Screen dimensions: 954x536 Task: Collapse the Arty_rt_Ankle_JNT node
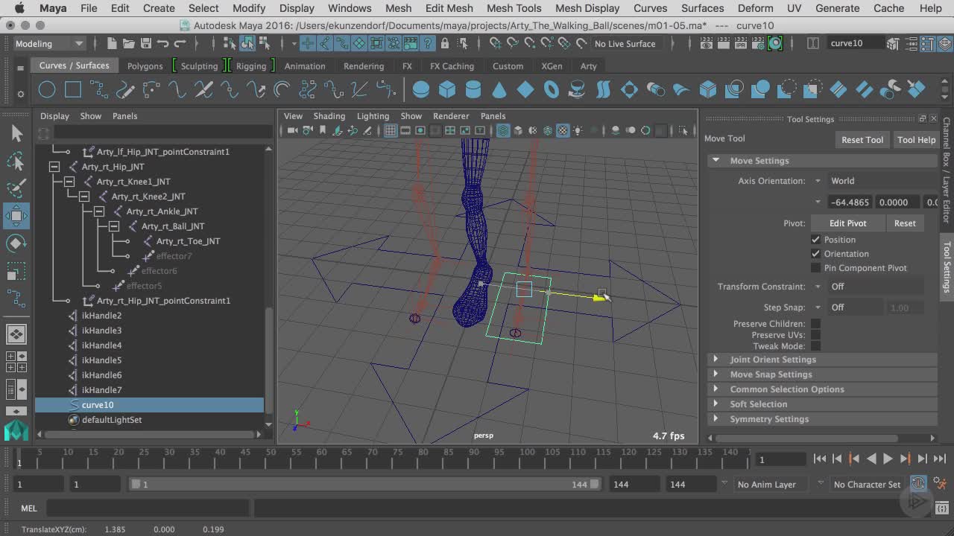[x=99, y=211]
